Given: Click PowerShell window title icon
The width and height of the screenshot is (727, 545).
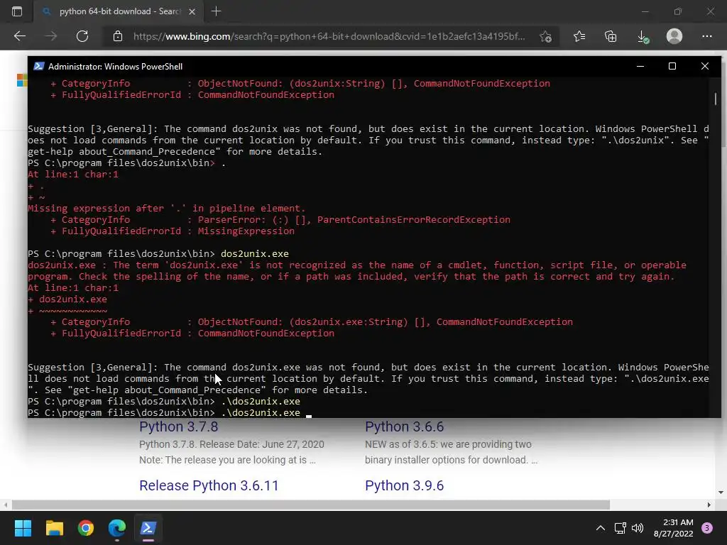Looking at the screenshot, I should point(38,66).
